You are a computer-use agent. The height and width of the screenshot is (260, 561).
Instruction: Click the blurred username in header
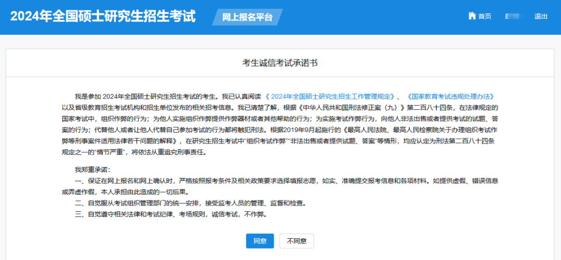coord(514,17)
